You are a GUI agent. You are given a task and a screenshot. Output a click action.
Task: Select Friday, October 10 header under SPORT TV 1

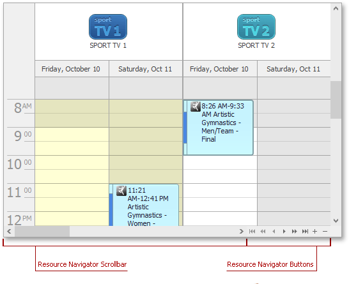pyautogui.click(x=72, y=69)
